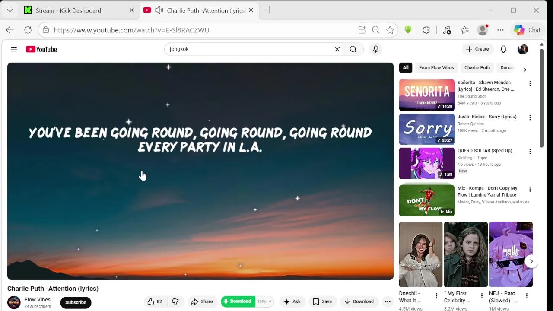Screen dimensions: 553x311
Task: Open options for Doechii short
Action: [x=436, y=296]
